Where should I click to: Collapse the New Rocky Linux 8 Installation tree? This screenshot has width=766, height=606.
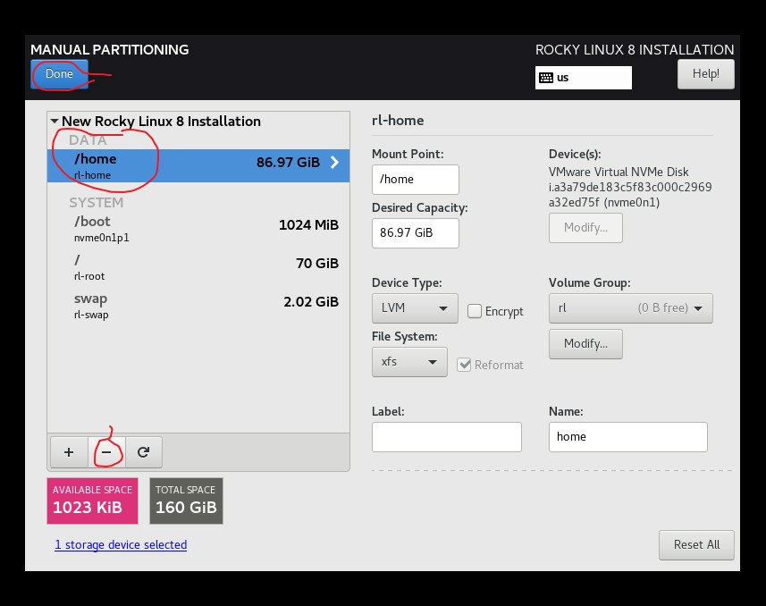pos(55,121)
